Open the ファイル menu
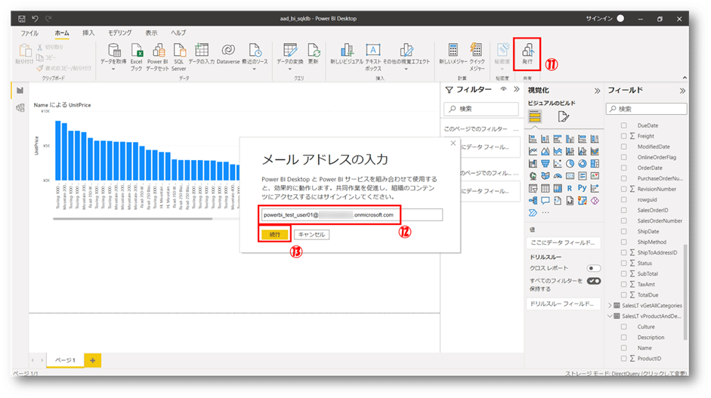This screenshot has width=711, height=398. (29, 32)
